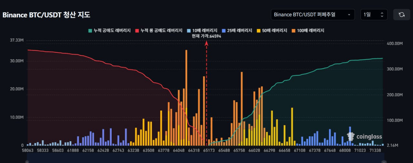The width and height of the screenshot is (413, 163).
Task: Toggle the 25배 레버리지 legend item
Action: pyautogui.click(x=237, y=31)
